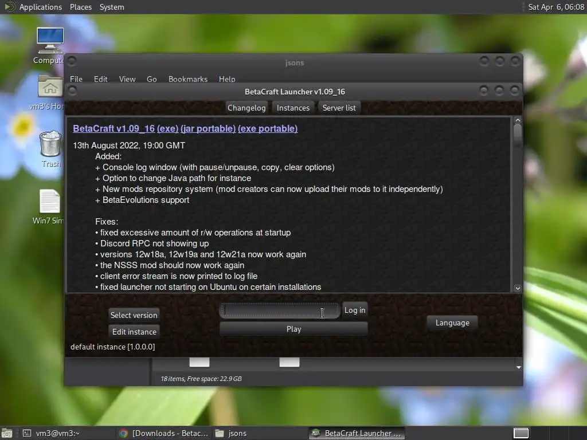Open the Places menu
The image size is (587, 440).
click(80, 7)
